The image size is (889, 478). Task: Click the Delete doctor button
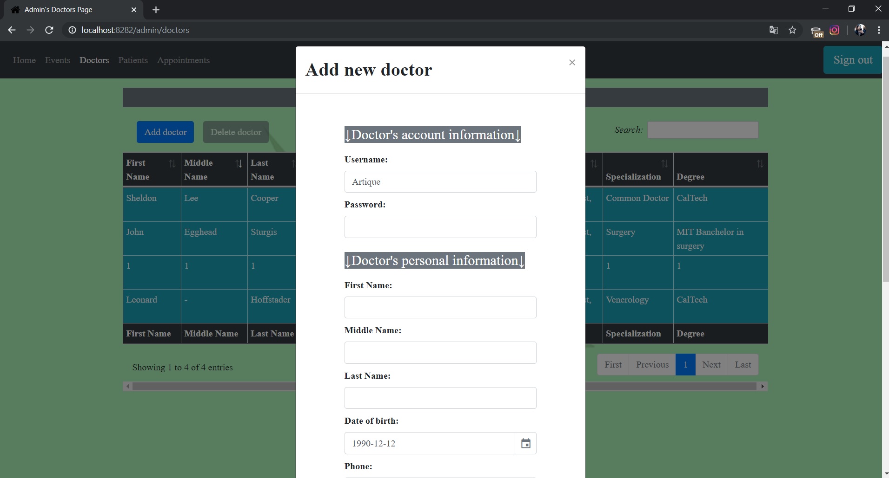(x=236, y=132)
